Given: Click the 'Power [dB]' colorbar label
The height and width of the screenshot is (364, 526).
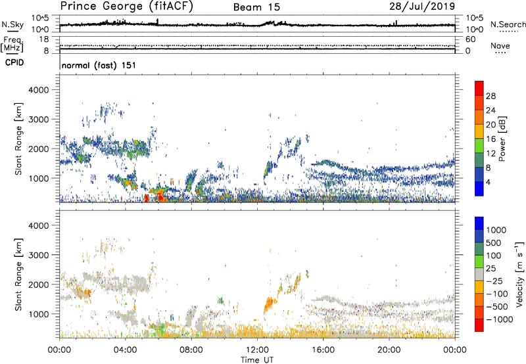Looking at the screenshot, I should click(502, 139).
